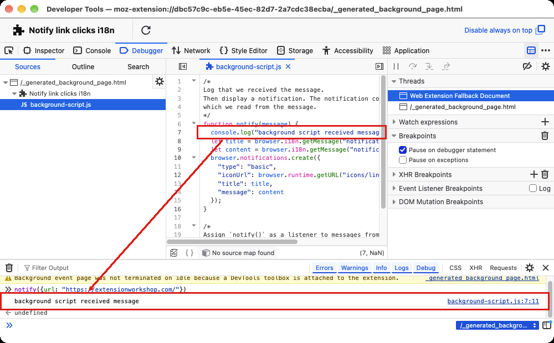Toggle deactivate all breakpoints icon
554x343 pixels.
[527, 66]
